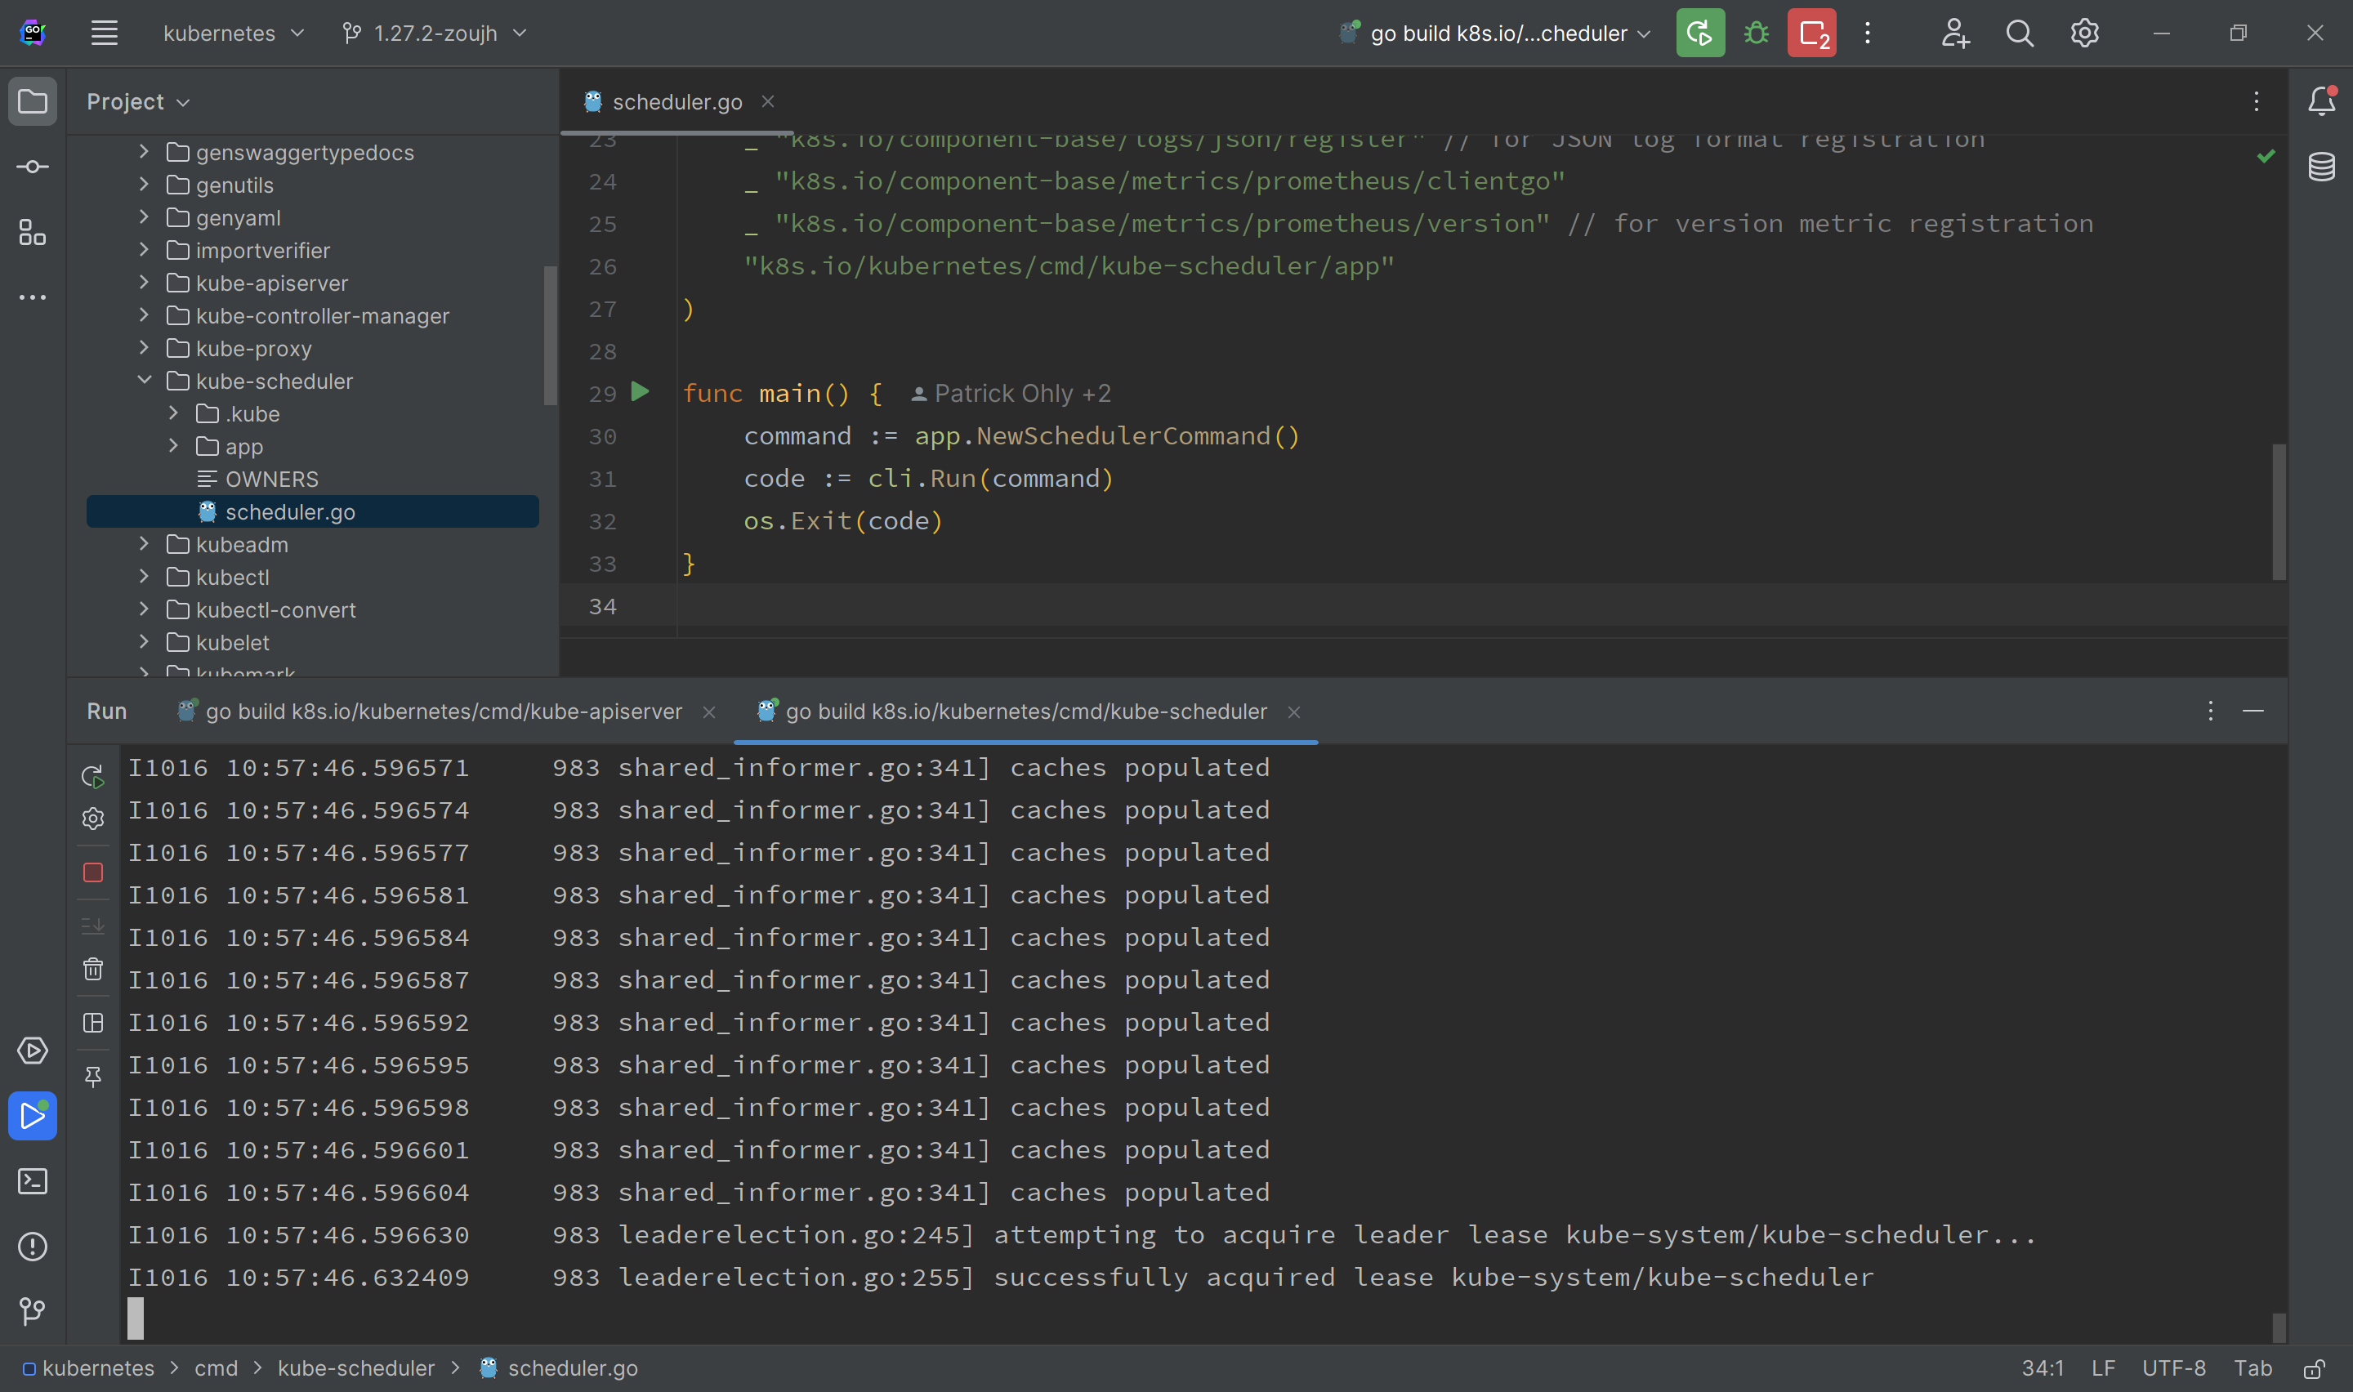Open the Commit tool window

(x=33, y=166)
